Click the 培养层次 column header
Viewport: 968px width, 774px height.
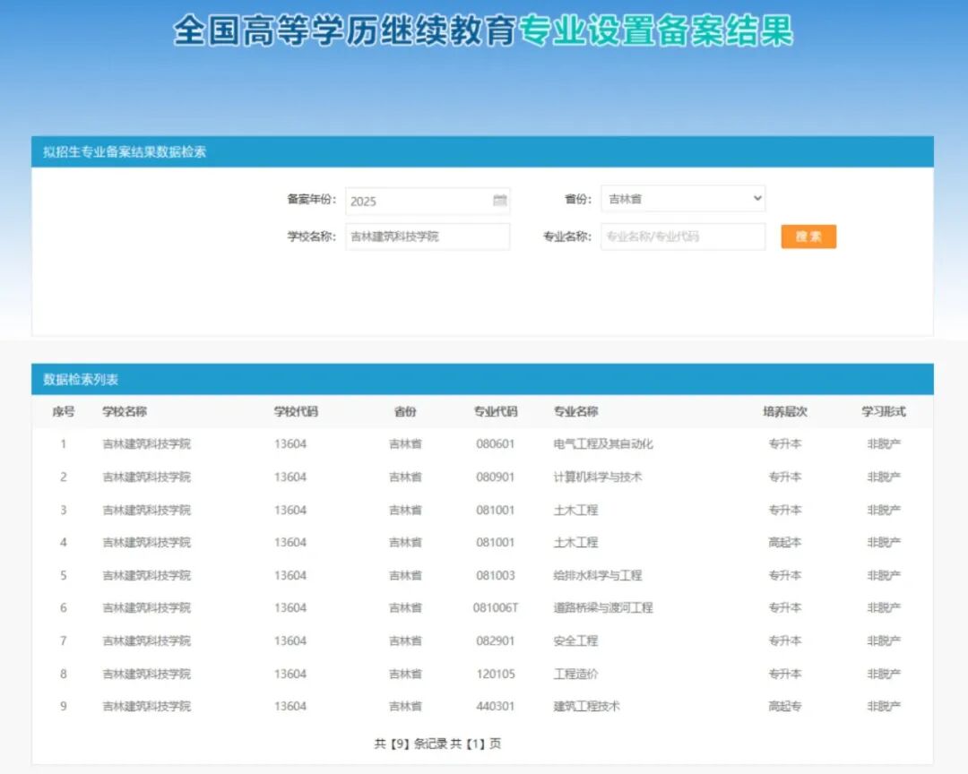785,410
